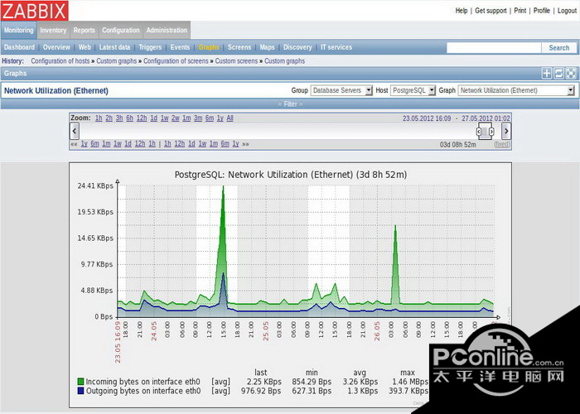Click the time range slider handle
580x414 pixels.
pos(485,131)
